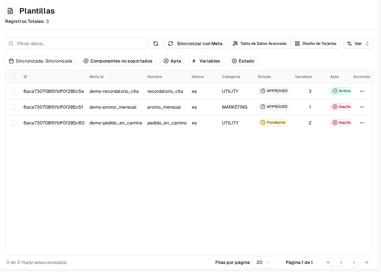
Task: Go to the next page
Action: pos(354,262)
